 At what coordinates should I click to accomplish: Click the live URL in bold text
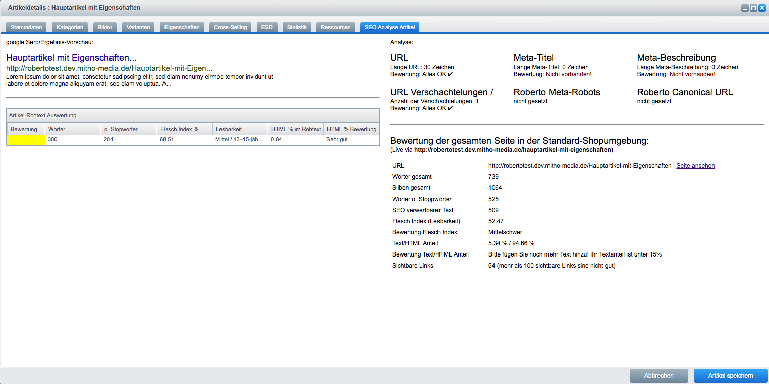pyautogui.click(x=513, y=150)
